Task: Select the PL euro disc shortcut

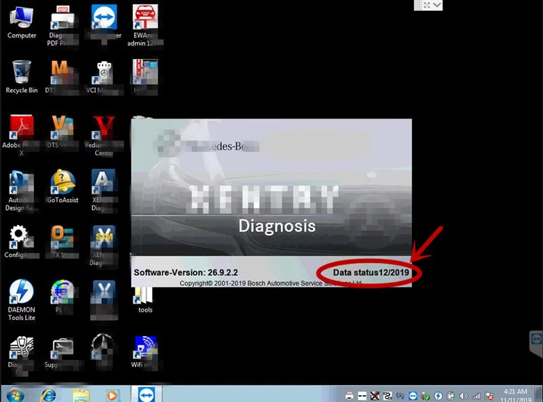Action: click(x=62, y=296)
